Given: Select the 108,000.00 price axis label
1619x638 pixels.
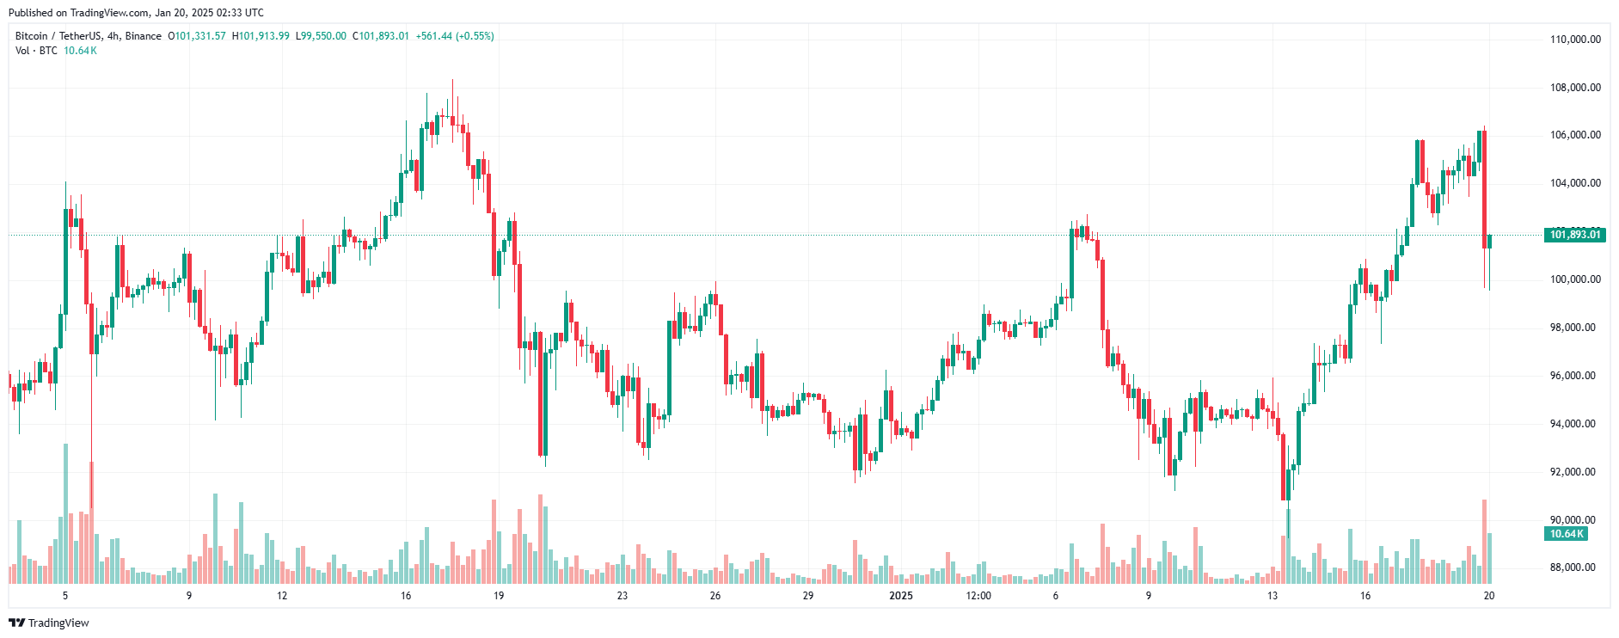Looking at the screenshot, I should click(x=1575, y=88).
